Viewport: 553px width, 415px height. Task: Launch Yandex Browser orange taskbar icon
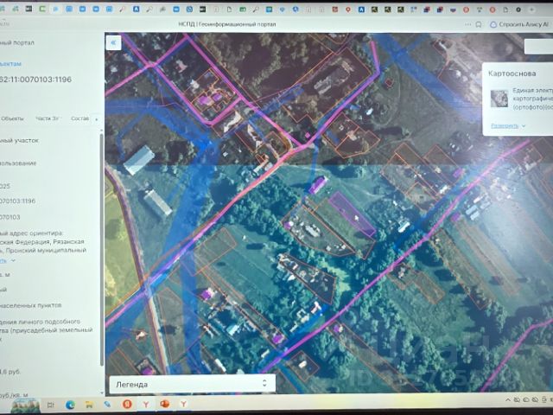pyautogui.click(x=127, y=404)
